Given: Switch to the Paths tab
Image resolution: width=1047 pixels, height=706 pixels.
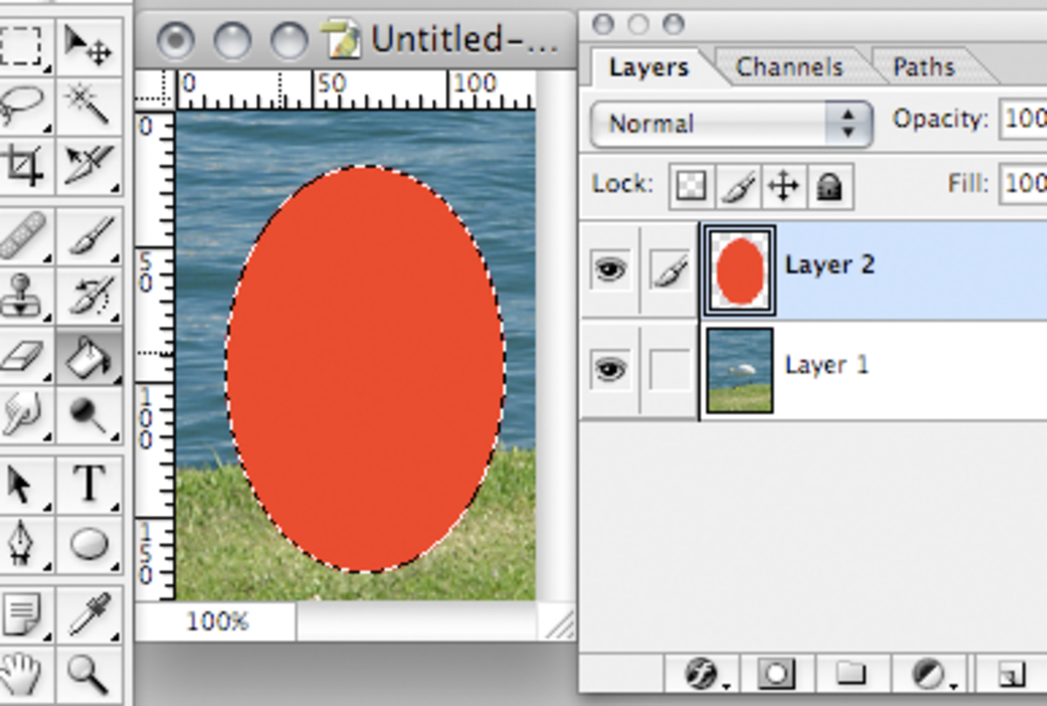Looking at the screenshot, I should click(923, 67).
